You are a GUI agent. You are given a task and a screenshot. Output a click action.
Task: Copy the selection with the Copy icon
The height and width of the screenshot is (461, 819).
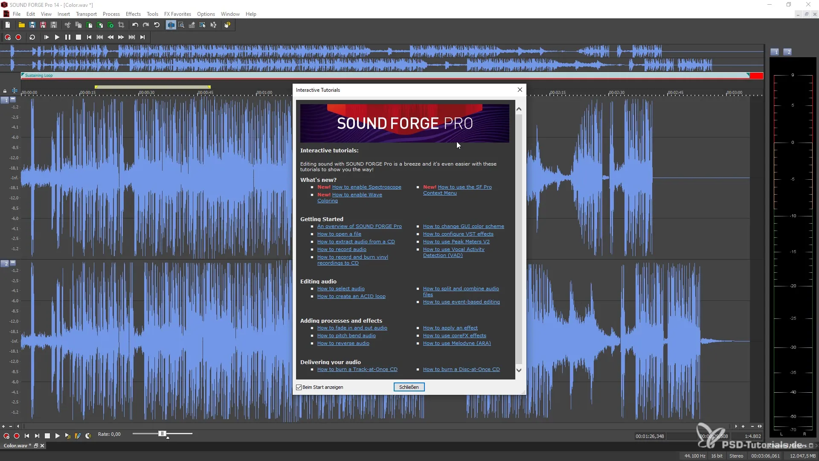click(78, 25)
